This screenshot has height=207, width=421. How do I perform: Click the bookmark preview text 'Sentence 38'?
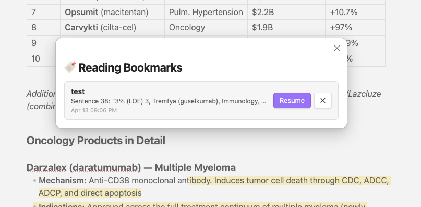169,101
